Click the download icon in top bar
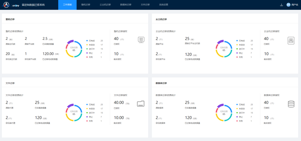 pos(281,5)
